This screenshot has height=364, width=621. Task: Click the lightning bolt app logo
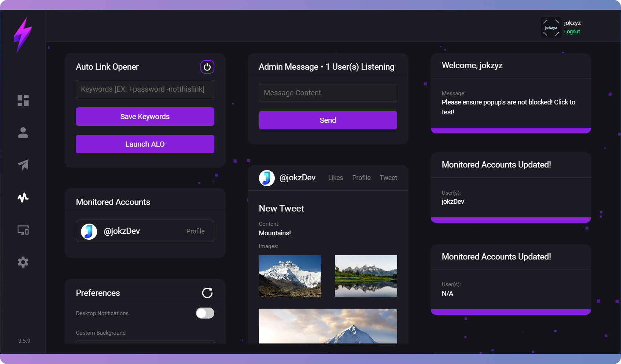23,35
